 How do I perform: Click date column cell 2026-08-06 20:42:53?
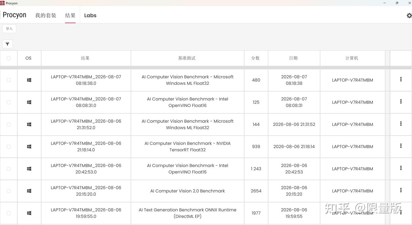point(294,169)
